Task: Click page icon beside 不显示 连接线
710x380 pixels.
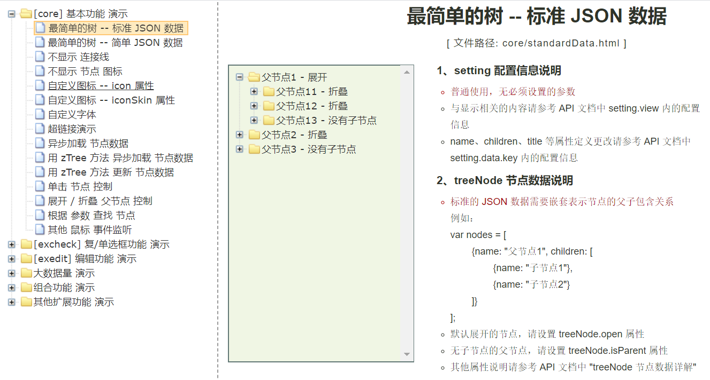Action: (x=40, y=57)
